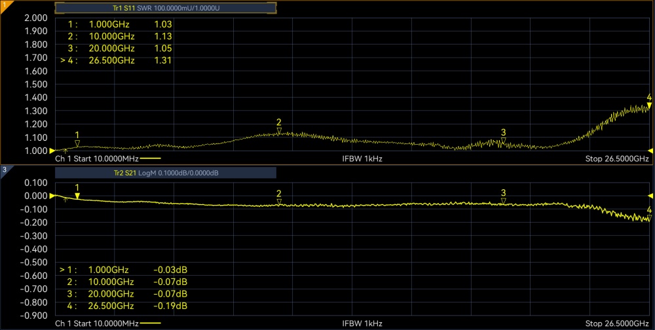
Task: Click marker 4 on the S21 trace
Action: (649, 217)
